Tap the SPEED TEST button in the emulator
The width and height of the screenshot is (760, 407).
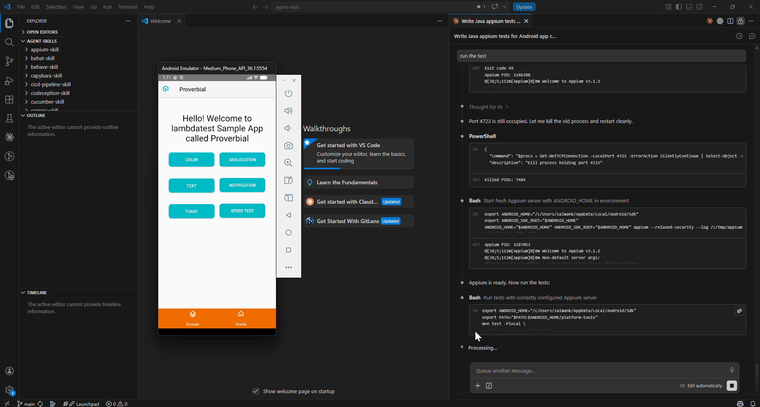pyautogui.click(x=242, y=211)
